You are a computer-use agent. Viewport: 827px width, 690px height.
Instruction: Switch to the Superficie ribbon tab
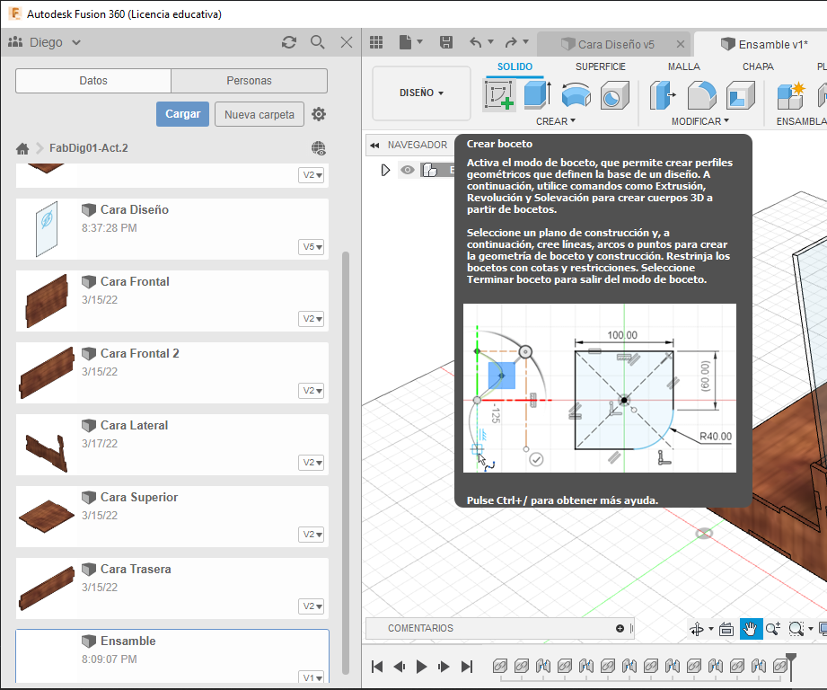[x=600, y=67]
